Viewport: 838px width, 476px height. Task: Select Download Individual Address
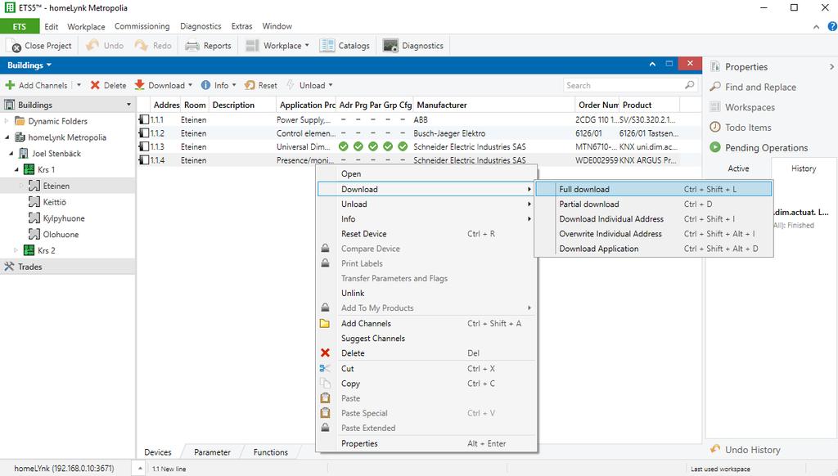654,219
